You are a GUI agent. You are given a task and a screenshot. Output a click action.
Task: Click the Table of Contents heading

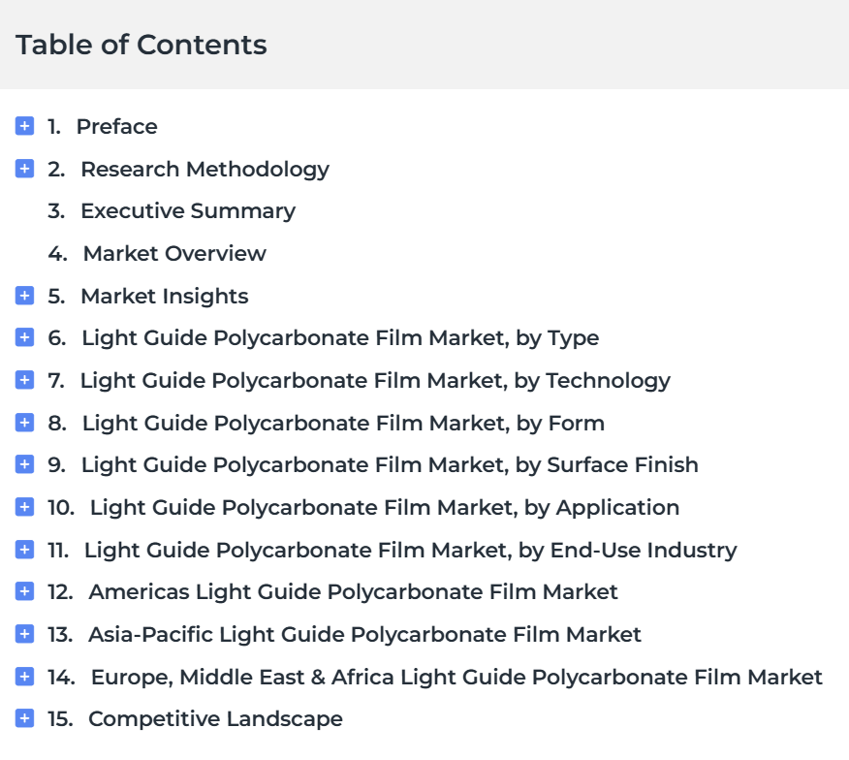coord(141,45)
